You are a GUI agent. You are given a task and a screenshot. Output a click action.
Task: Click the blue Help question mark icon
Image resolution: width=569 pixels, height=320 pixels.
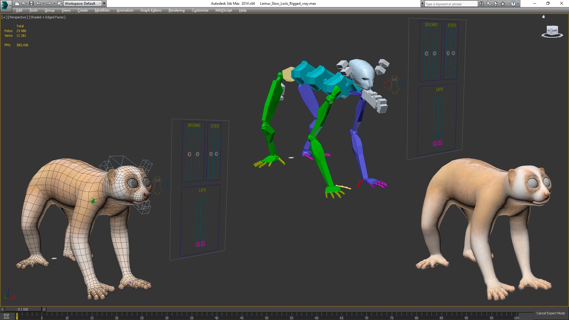click(x=513, y=4)
